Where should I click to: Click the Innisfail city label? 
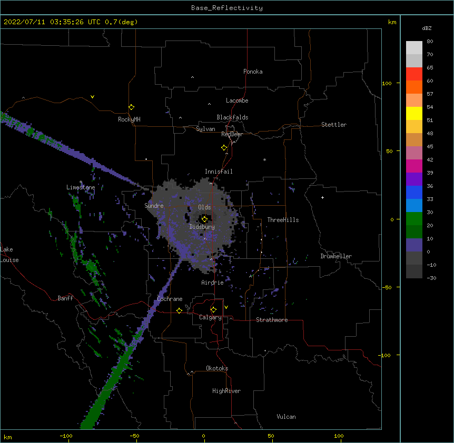click(219, 172)
